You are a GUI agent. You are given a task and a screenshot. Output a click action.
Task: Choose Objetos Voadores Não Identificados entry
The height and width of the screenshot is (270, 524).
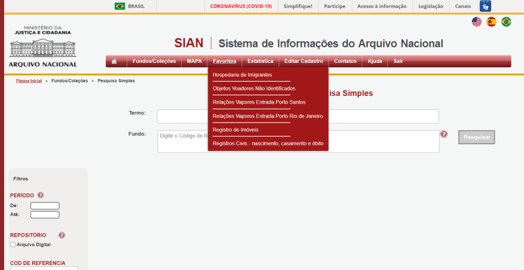click(254, 88)
